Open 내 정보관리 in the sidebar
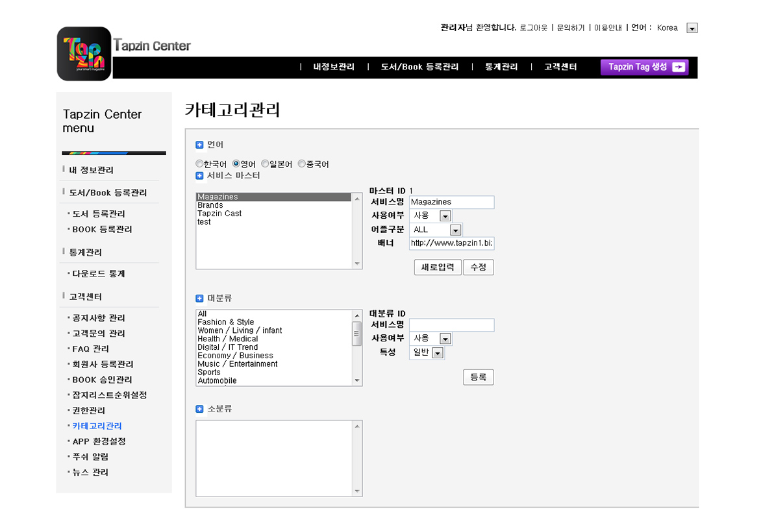The width and height of the screenshot is (761, 516). 92,170
